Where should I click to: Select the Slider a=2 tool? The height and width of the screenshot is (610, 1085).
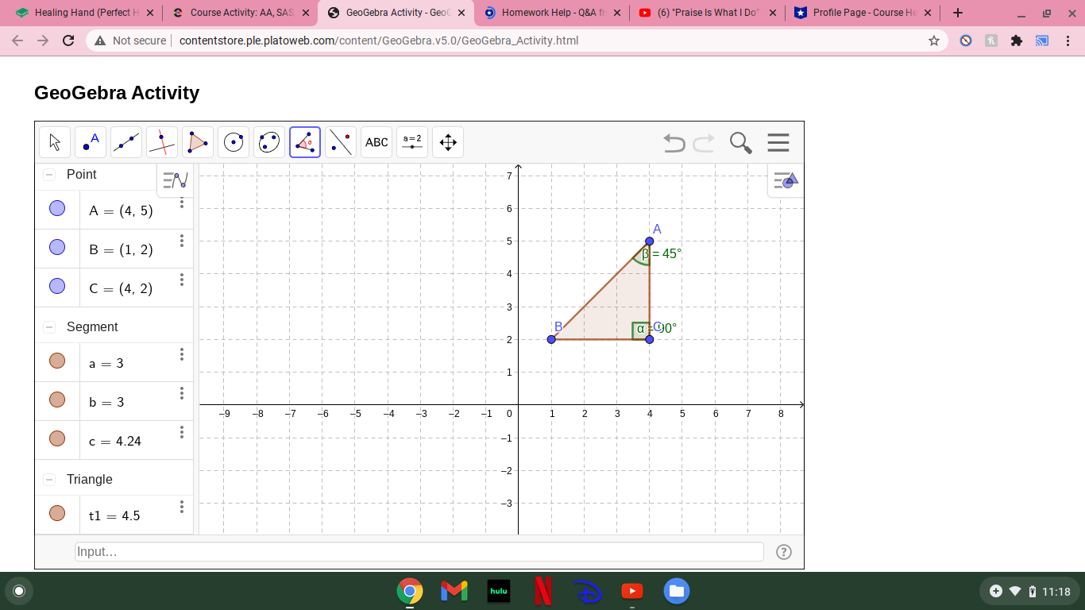[412, 142]
